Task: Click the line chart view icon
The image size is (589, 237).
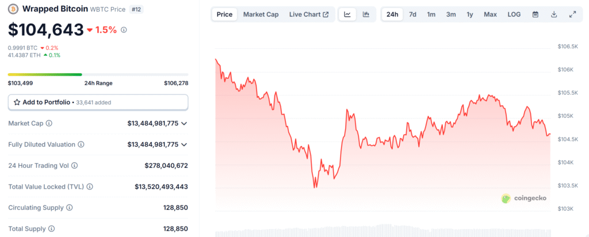Action: (347, 14)
